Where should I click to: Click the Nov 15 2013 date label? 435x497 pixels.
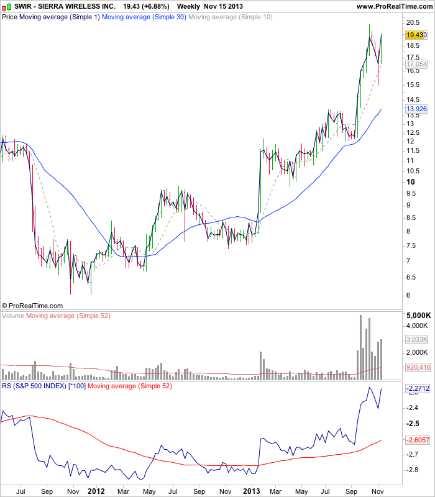click(x=224, y=6)
